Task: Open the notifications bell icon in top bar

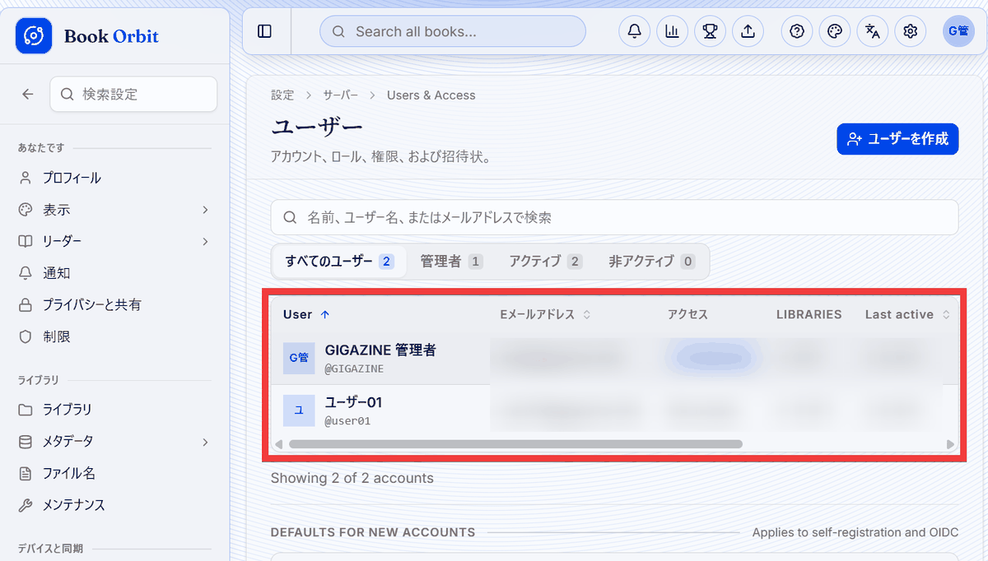Action: (634, 31)
